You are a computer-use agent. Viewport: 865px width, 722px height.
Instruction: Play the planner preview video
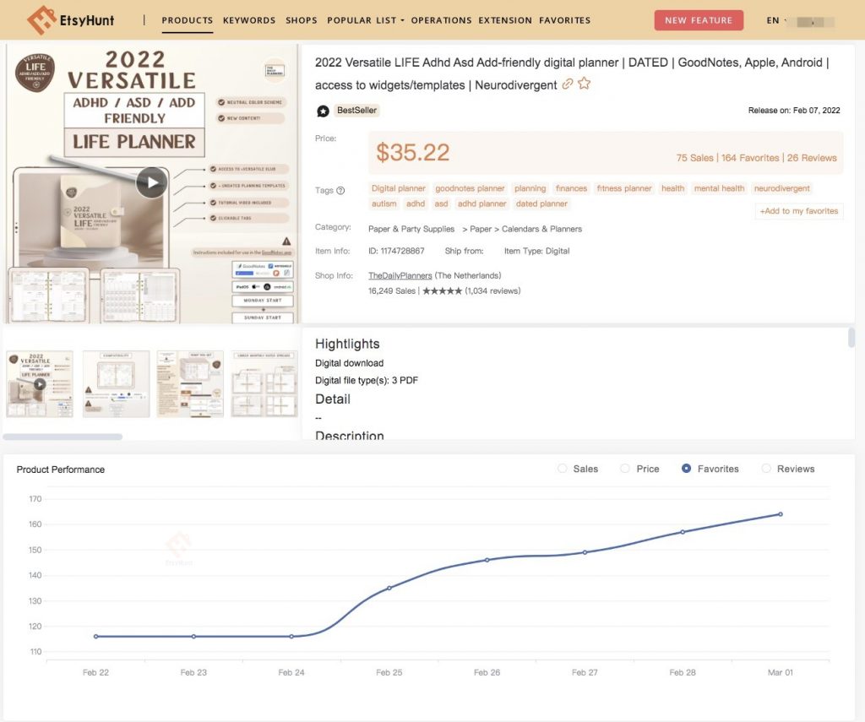coord(151,182)
